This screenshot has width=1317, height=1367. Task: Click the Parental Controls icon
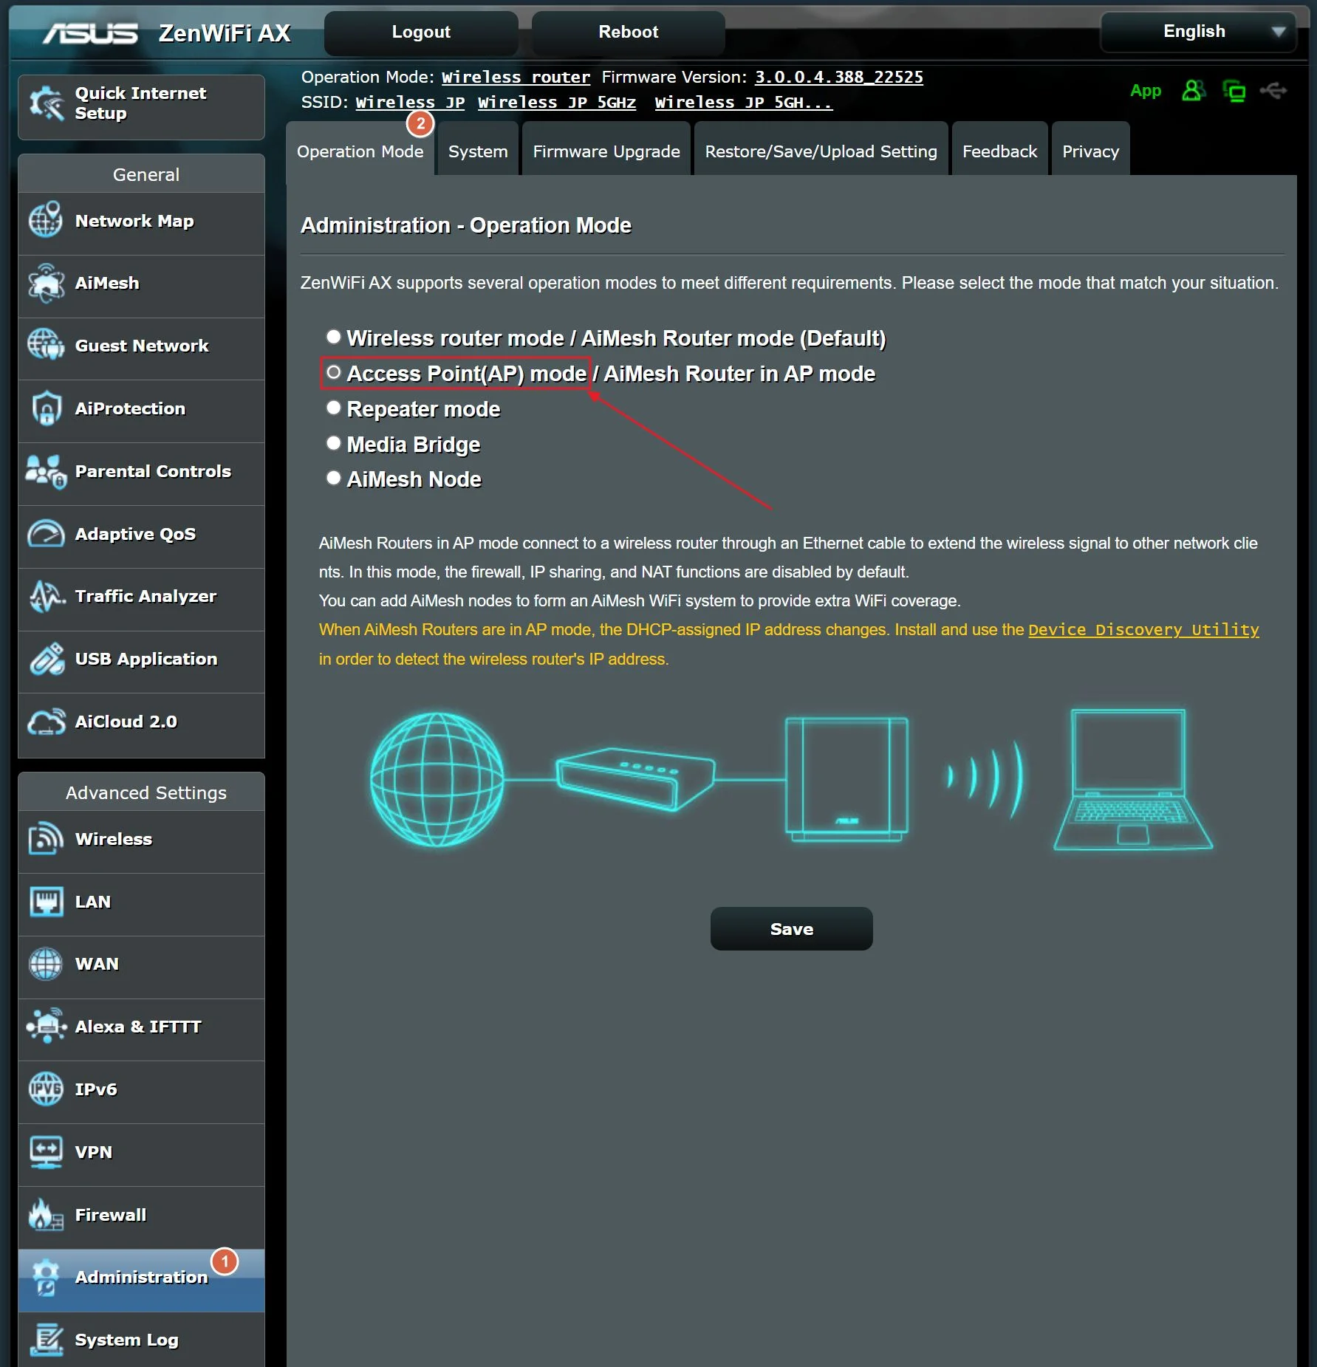point(46,470)
